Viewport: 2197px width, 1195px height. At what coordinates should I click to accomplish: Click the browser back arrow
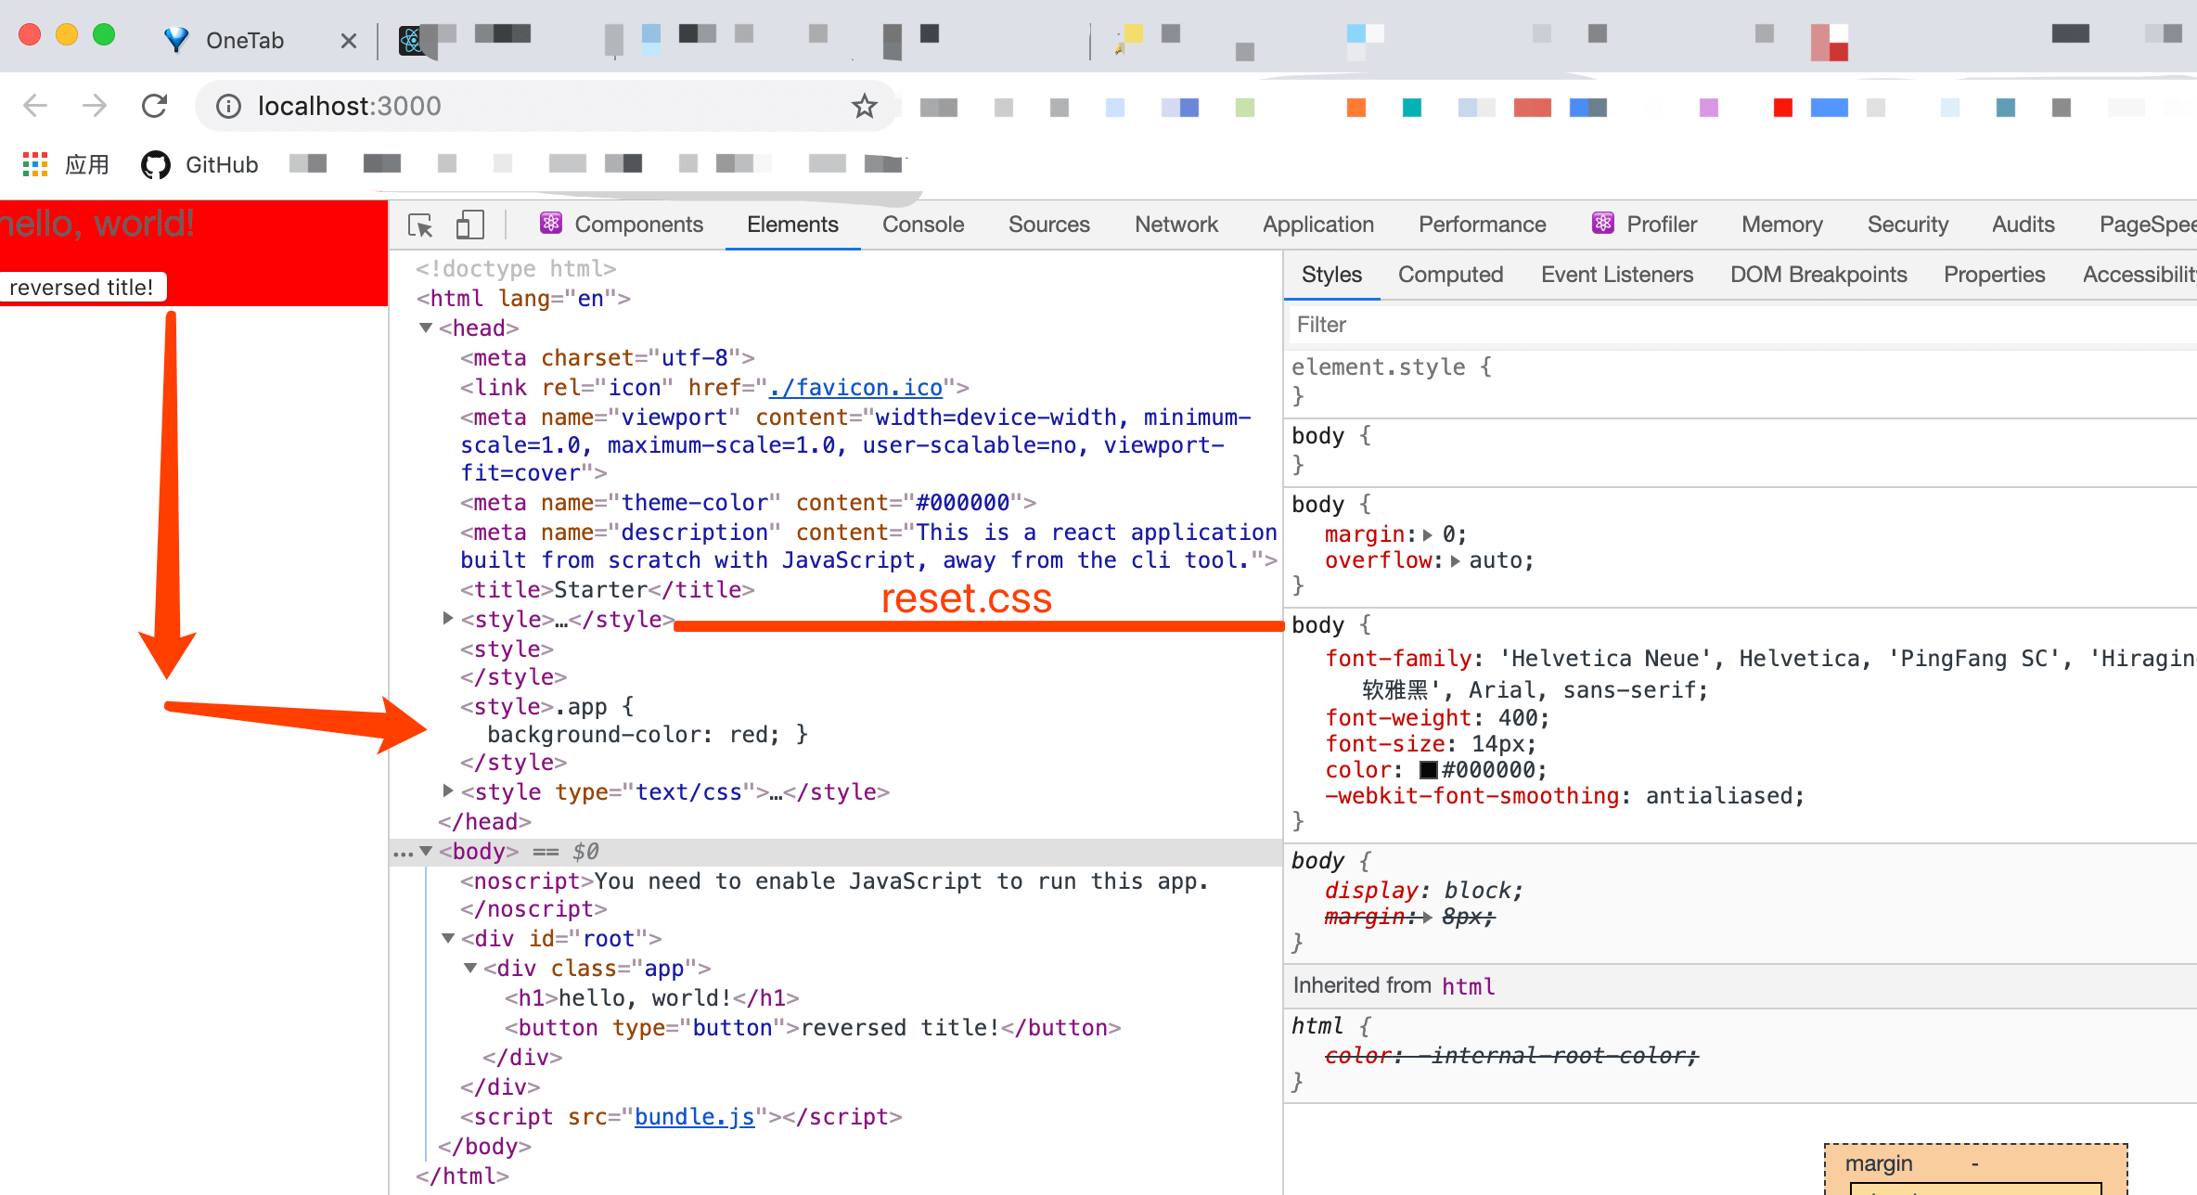pyautogui.click(x=35, y=106)
